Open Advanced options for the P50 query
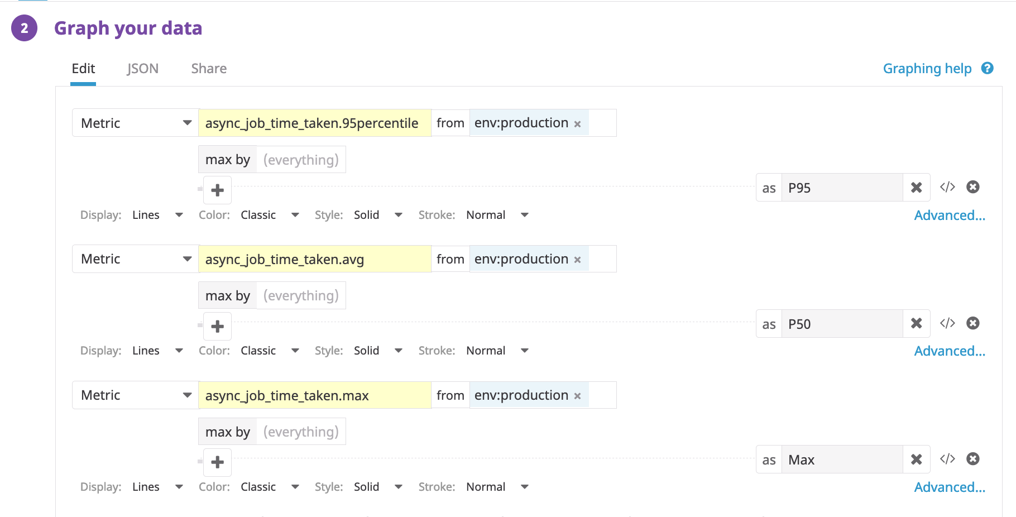Image resolution: width=1016 pixels, height=517 pixels. click(x=949, y=351)
